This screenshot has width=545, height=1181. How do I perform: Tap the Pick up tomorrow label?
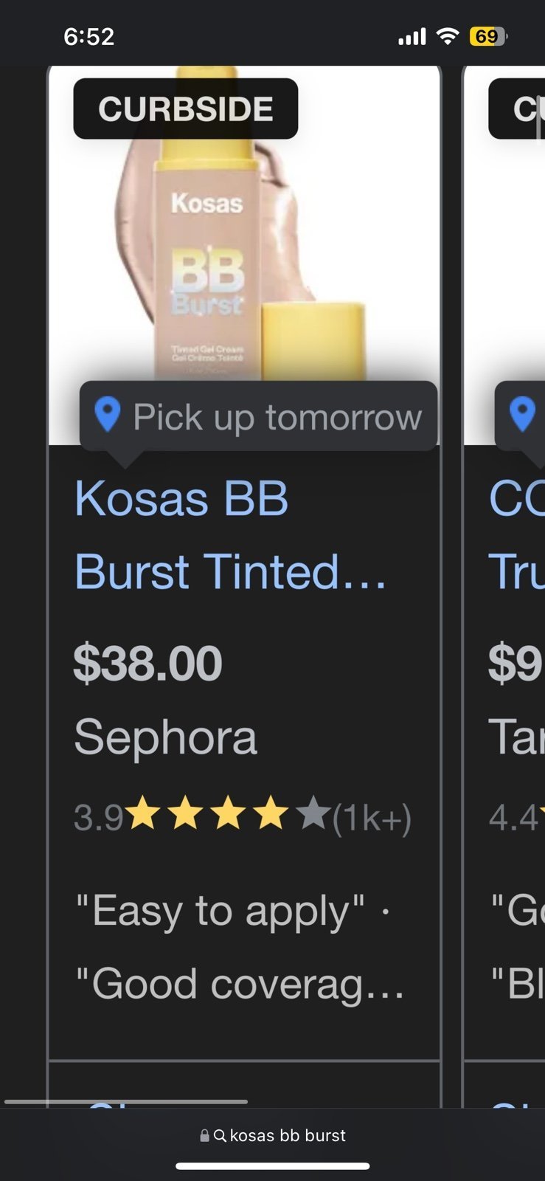click(277, 417)
